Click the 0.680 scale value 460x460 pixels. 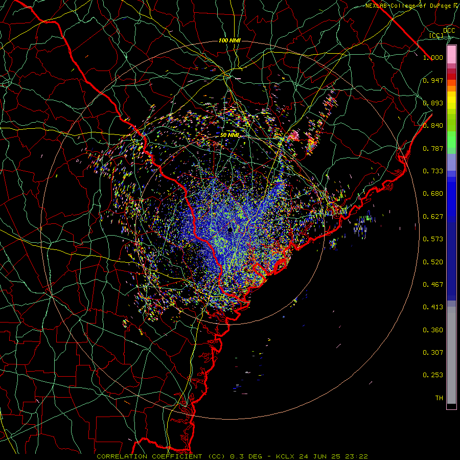coord(433,194)
